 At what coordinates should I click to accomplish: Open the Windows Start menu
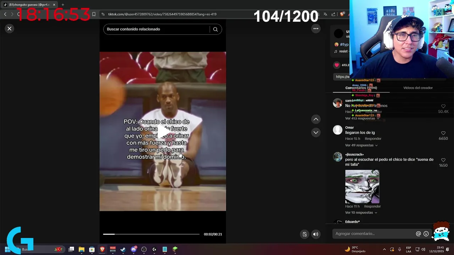7,249
